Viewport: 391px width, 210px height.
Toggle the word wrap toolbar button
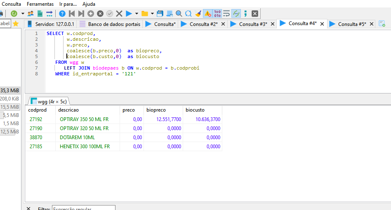click(x=226, y=14)
